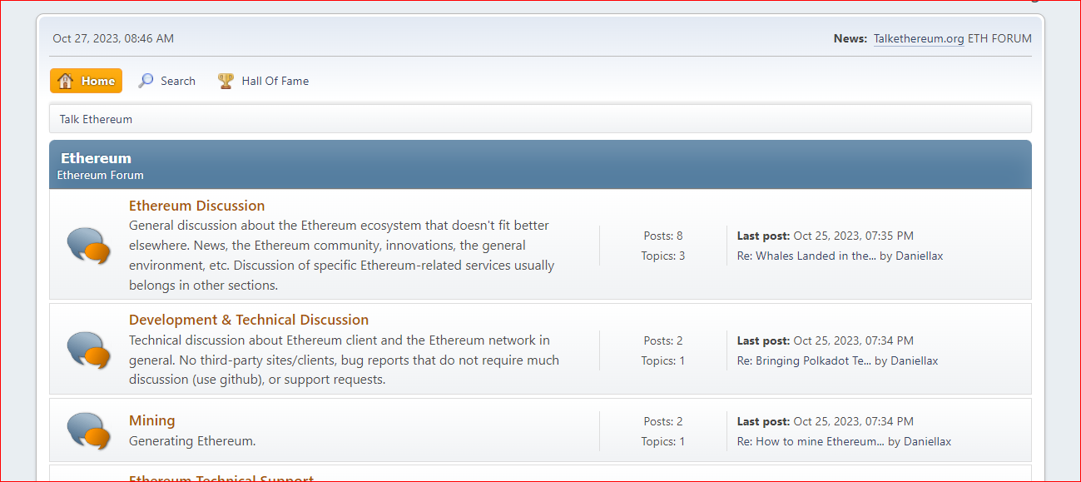Open last post Re: Whales Landed in the...
The width and height of the screenshot is (1081, 482).
click(806, 256)
